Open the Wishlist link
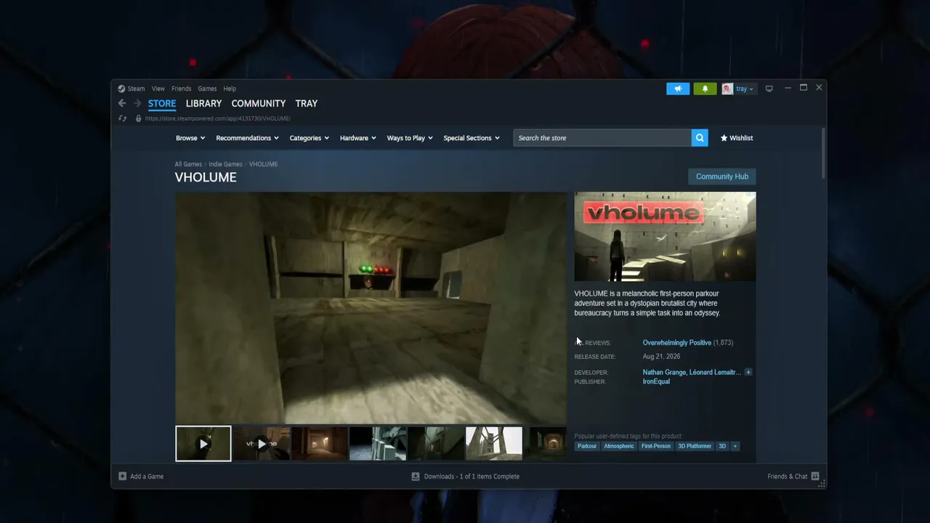The height and width of the screenshot is (523, 930). 741,138
